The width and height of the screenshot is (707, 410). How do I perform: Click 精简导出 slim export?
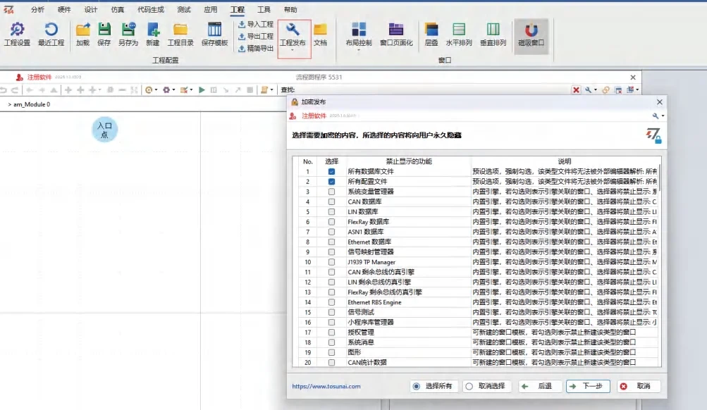[x=256, y=48]
